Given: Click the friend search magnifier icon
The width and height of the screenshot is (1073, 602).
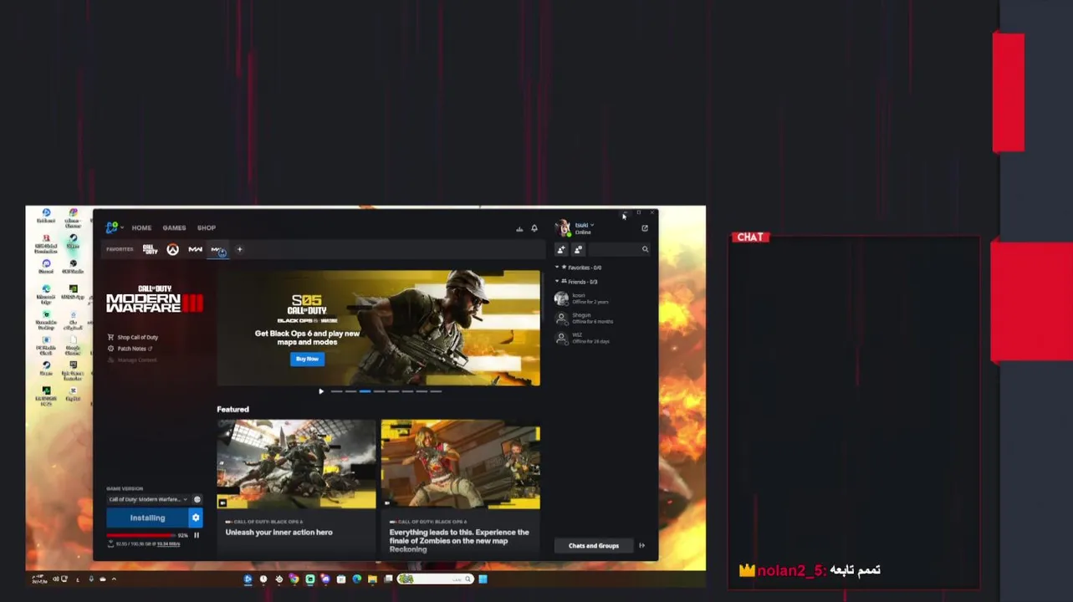Looking at the screenshot, I should tap(645, 249).
